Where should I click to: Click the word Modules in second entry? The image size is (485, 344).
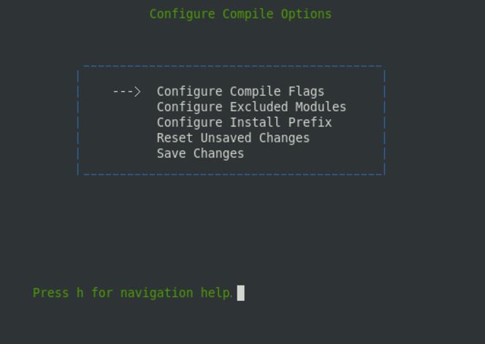point(321,107)
